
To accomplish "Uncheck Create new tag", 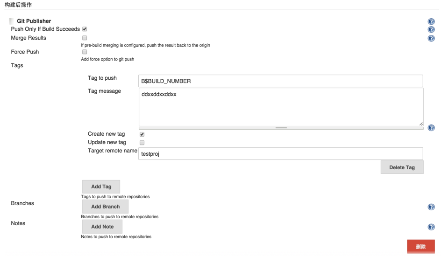I will point(142,134).
